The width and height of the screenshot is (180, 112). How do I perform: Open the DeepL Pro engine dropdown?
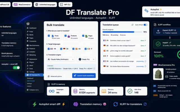(x=86, y=59)
